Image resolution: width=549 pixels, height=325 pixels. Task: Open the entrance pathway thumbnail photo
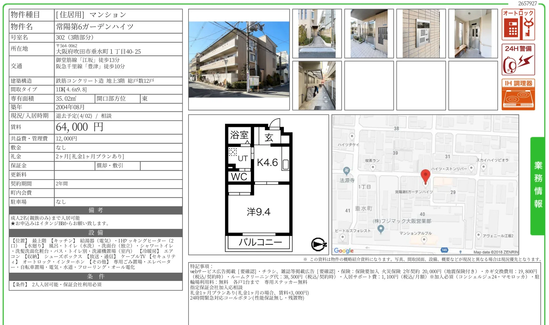coord(317,34)
